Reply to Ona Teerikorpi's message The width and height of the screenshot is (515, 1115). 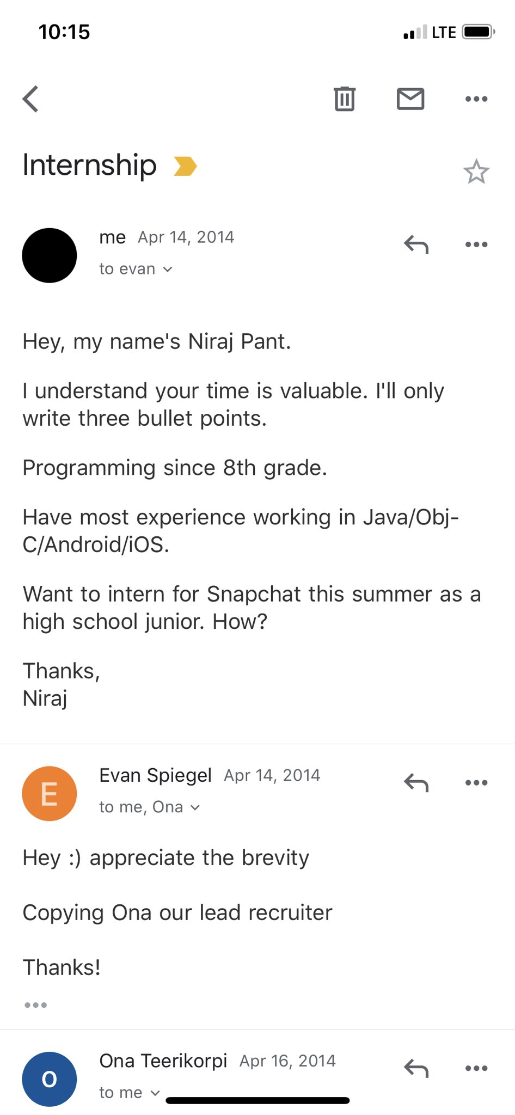click(415, 1068)
